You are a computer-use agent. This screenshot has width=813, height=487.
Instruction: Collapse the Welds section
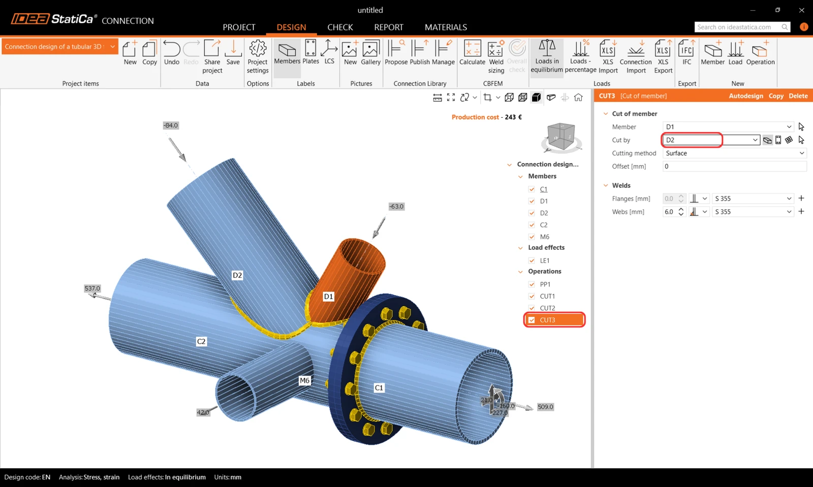(606, 185)
